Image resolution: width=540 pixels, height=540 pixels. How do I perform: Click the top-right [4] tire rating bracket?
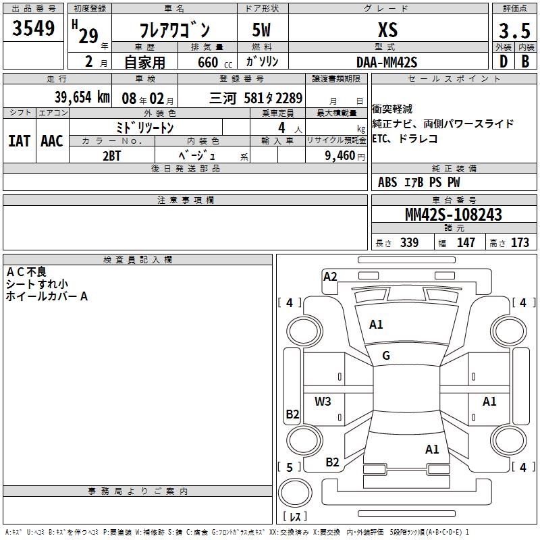pos(522,303)
